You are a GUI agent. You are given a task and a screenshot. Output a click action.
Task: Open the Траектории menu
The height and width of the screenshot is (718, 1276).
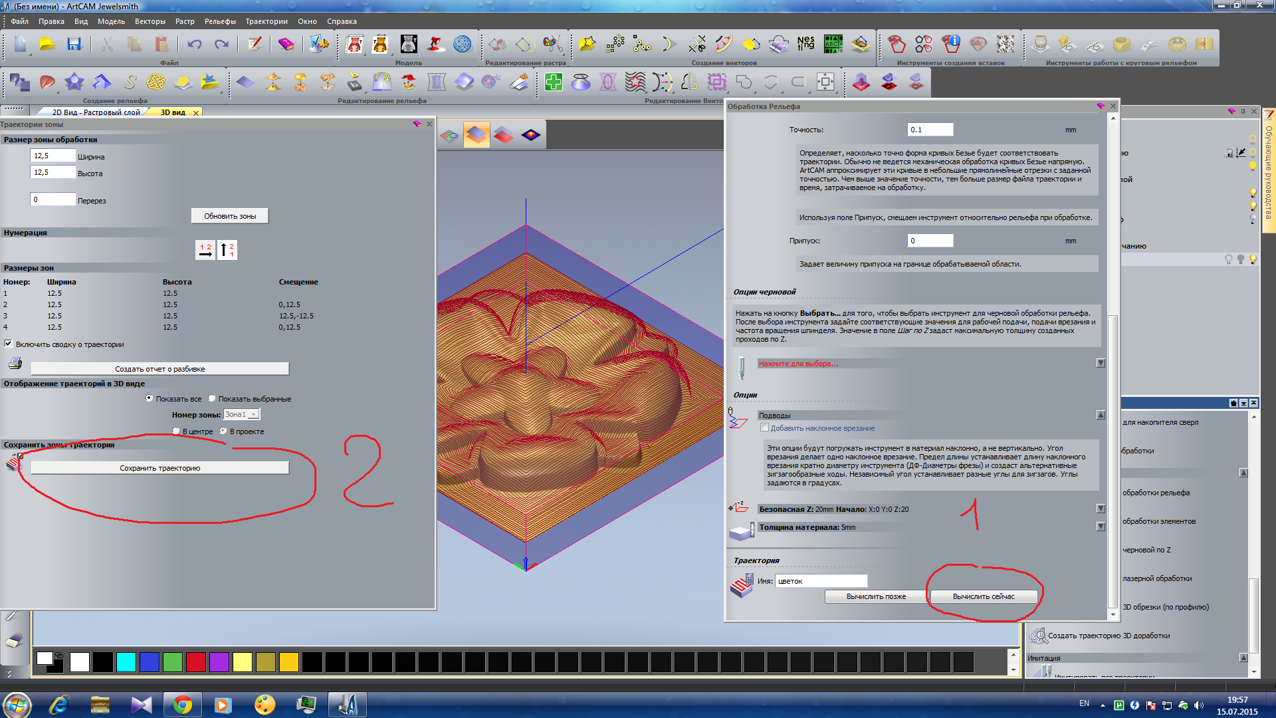pyautogui.click(x=266, y=21)
